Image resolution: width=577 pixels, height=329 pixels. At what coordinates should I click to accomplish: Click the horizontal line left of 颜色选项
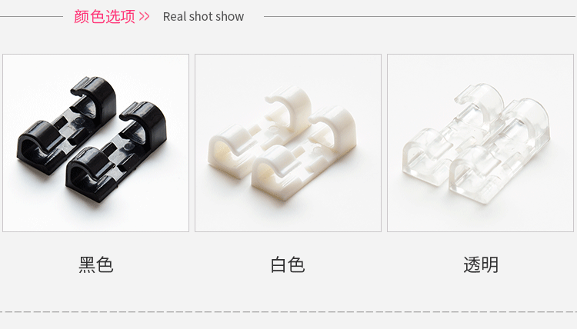[32, 17]
